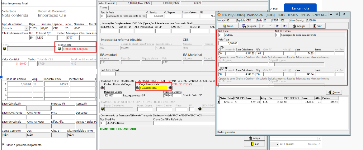Click the Valor Total field in EFD PIS/COFINS

pos(228,43)
